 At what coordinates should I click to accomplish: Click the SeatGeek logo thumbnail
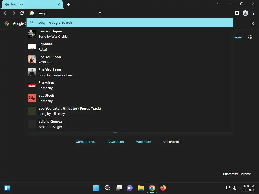[32, 98]
